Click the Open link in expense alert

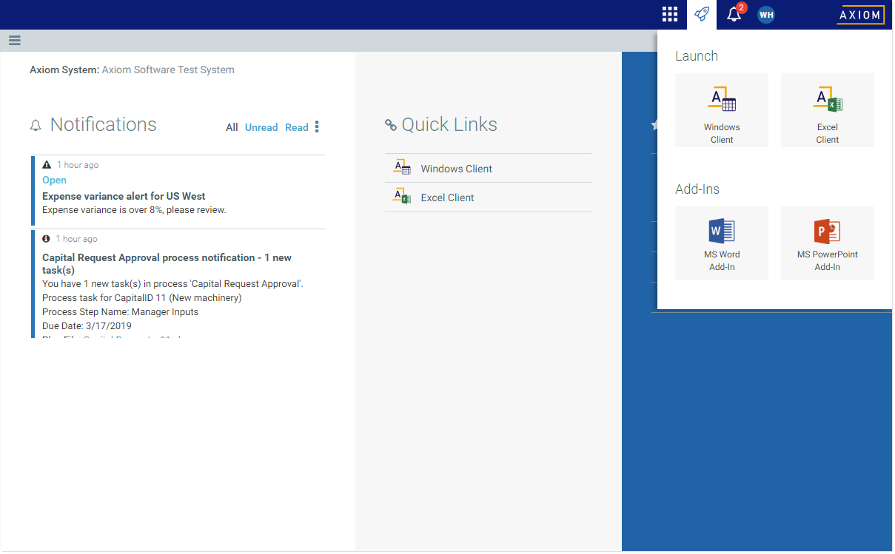[x=54, y=180]
